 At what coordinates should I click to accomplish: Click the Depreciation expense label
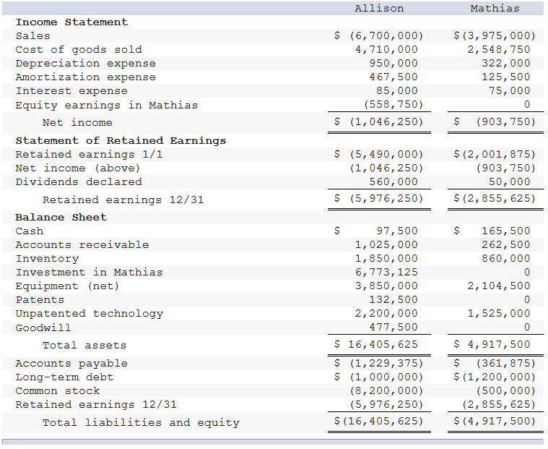(86, 64)
